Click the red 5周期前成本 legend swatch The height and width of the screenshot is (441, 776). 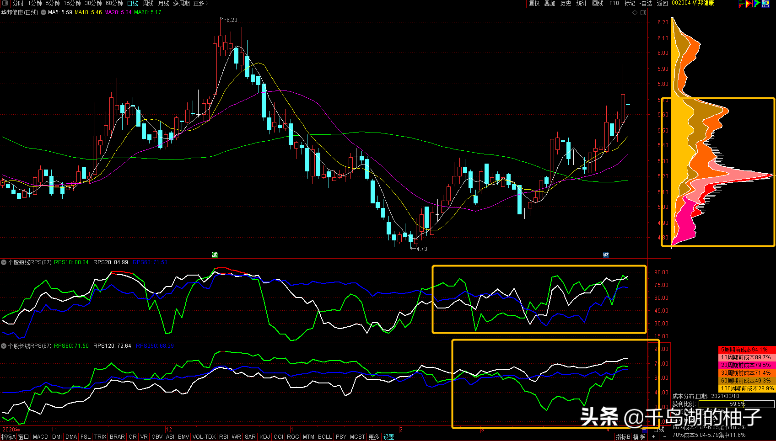pyautogui.click(x=747, y=350)
